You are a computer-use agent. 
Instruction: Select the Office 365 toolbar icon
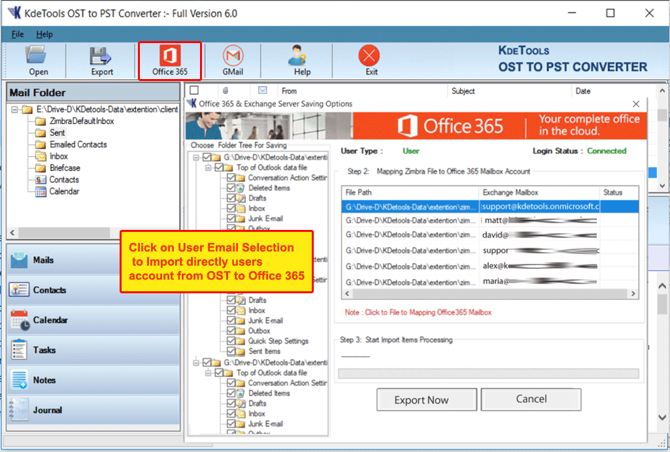coord(170,56)
